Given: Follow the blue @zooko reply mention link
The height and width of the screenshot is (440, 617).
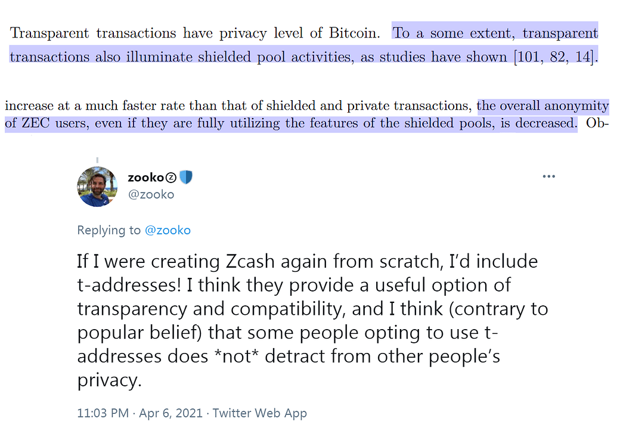Looking at the screenshot, I should (168, 230).
